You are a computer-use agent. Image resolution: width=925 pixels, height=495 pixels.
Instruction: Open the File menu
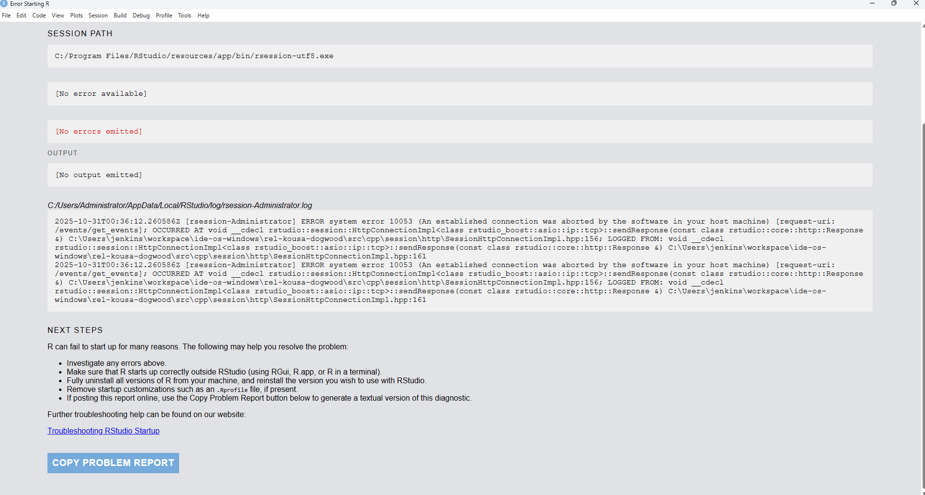pos(6,15)
